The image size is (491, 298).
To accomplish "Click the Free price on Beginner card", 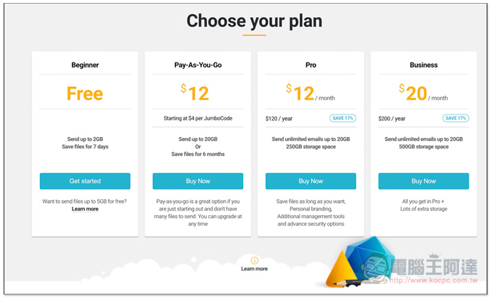I will [85, 93].
